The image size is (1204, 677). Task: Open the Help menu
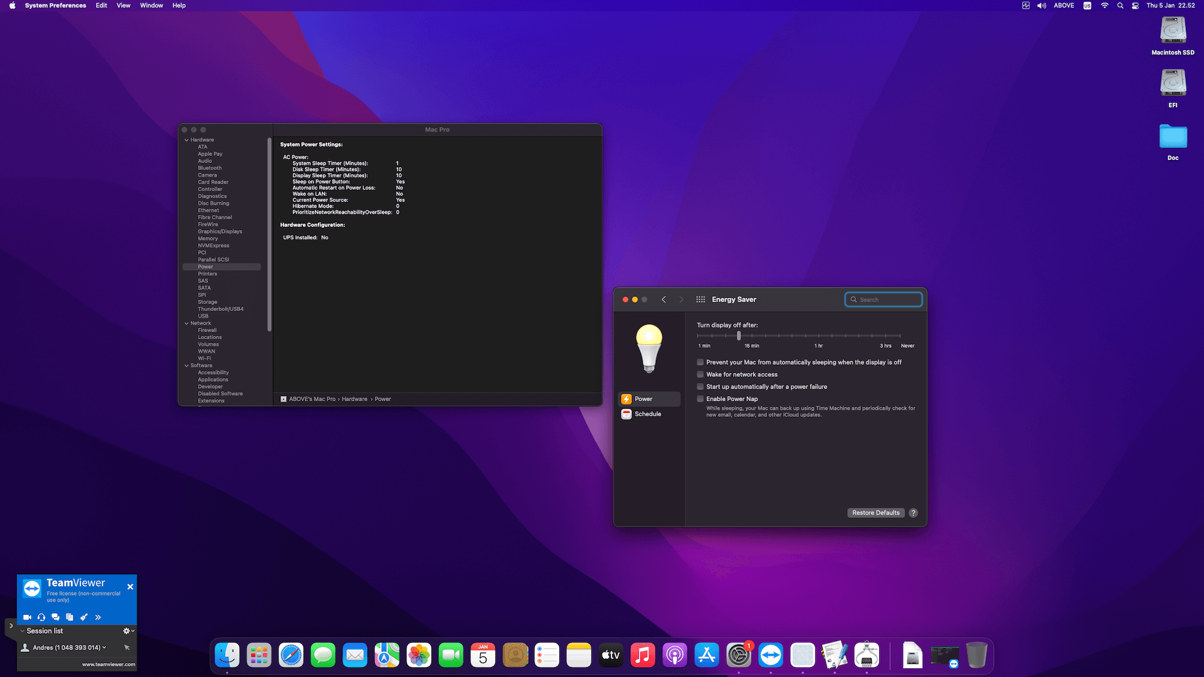tap(179, 6)
